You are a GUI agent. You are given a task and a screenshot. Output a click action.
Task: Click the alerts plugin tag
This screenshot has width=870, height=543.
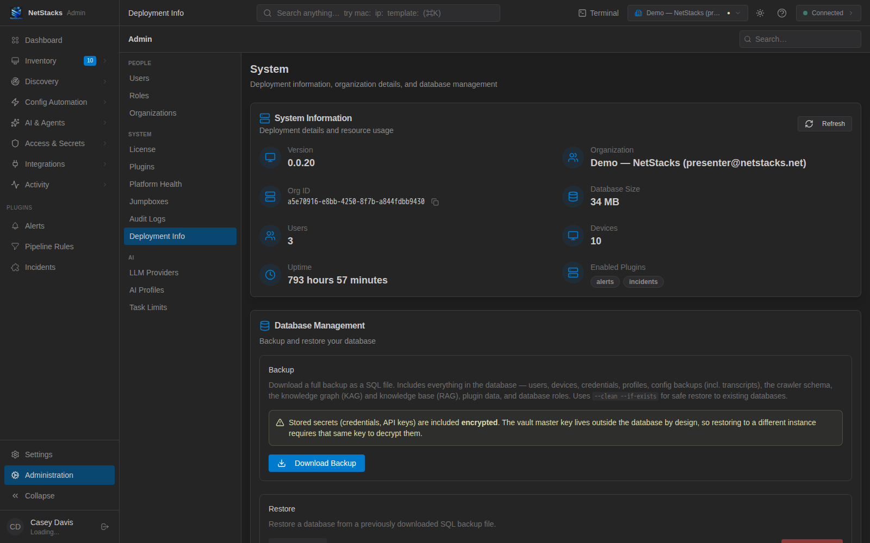click(605, 282)
